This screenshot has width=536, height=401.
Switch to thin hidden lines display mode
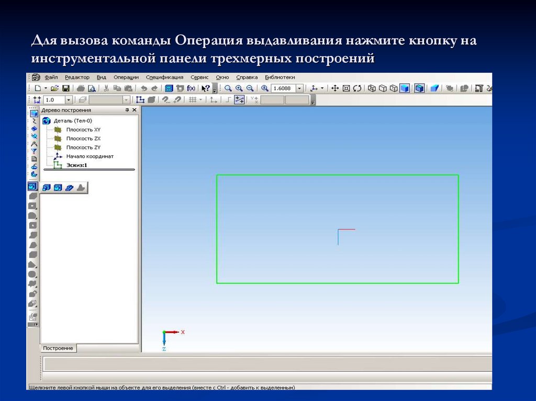click(x=394, y=88)
